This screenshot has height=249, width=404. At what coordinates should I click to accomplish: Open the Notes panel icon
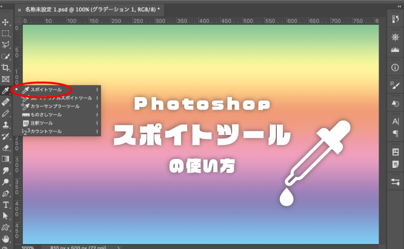point(395,164)
